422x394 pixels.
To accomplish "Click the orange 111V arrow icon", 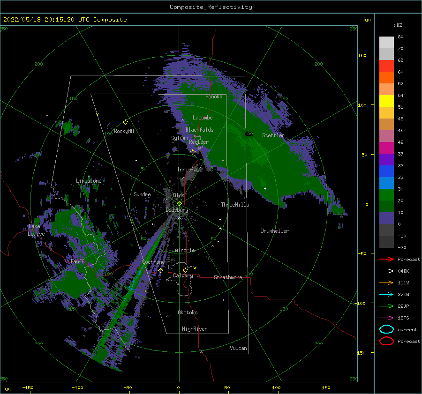I will [386, 282].
